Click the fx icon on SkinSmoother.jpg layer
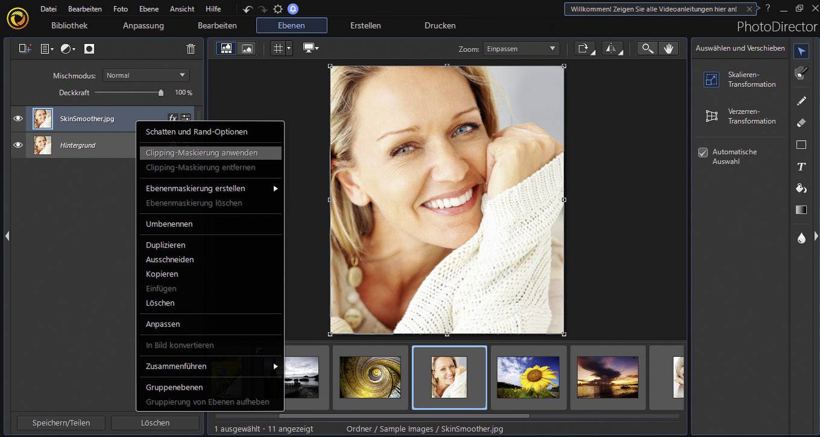The image size is (820, 437). tap(172, 118)
